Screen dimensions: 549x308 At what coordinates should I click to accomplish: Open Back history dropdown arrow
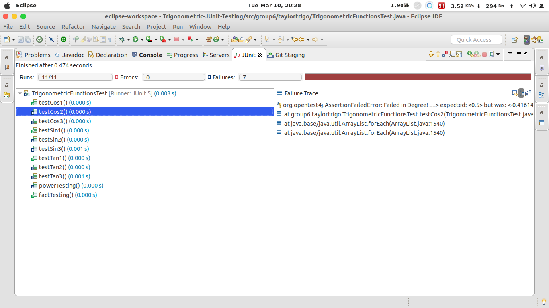(308, 39)
